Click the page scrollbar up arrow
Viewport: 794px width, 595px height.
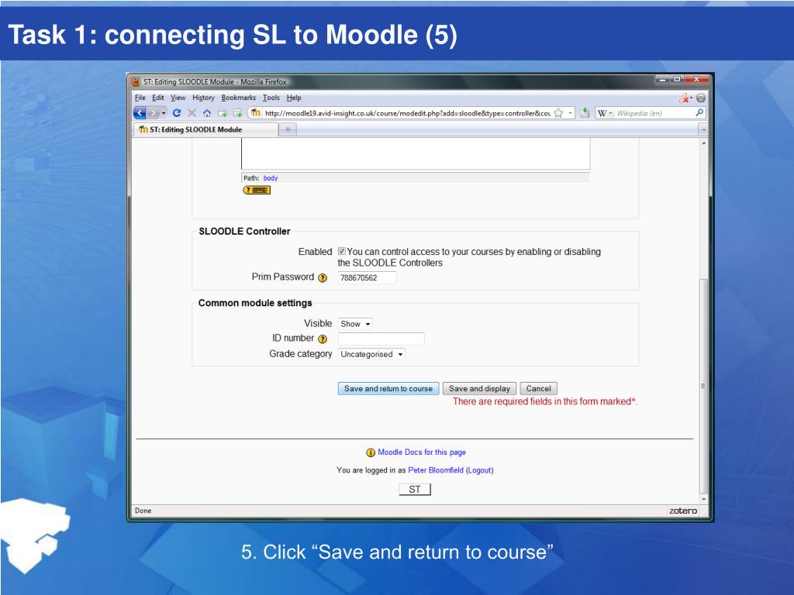coord(704,143)
